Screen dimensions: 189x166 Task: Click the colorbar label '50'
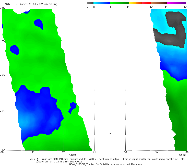pyautogui.click(x=151, y=7)
